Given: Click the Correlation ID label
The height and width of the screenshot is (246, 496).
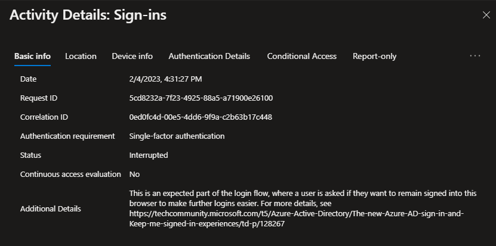Looking at the screenshot, I should point(44,117).
